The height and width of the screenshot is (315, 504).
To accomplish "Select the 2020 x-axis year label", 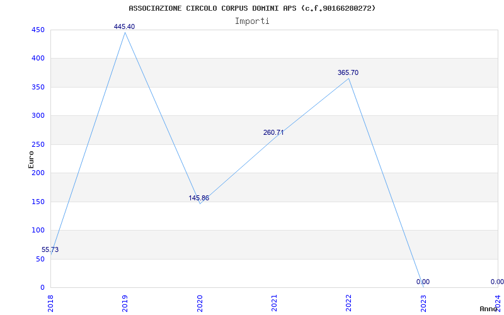I will point(199,303).
